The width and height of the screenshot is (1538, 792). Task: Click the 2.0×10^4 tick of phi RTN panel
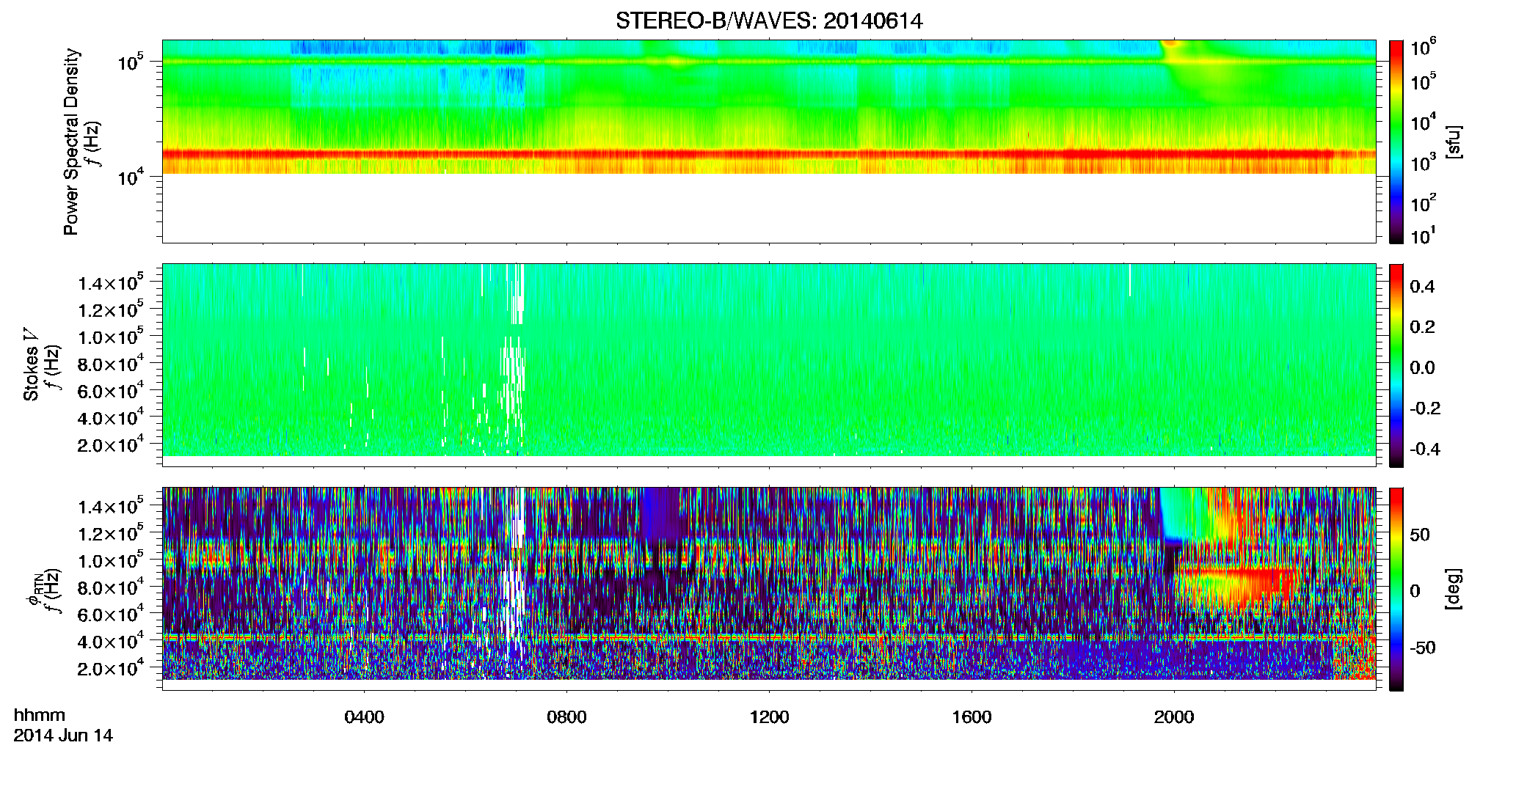pyautogui.click(x=111, y=668)
